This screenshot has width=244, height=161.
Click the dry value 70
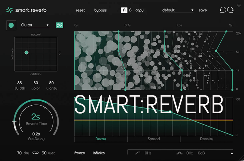pos(19,153)
